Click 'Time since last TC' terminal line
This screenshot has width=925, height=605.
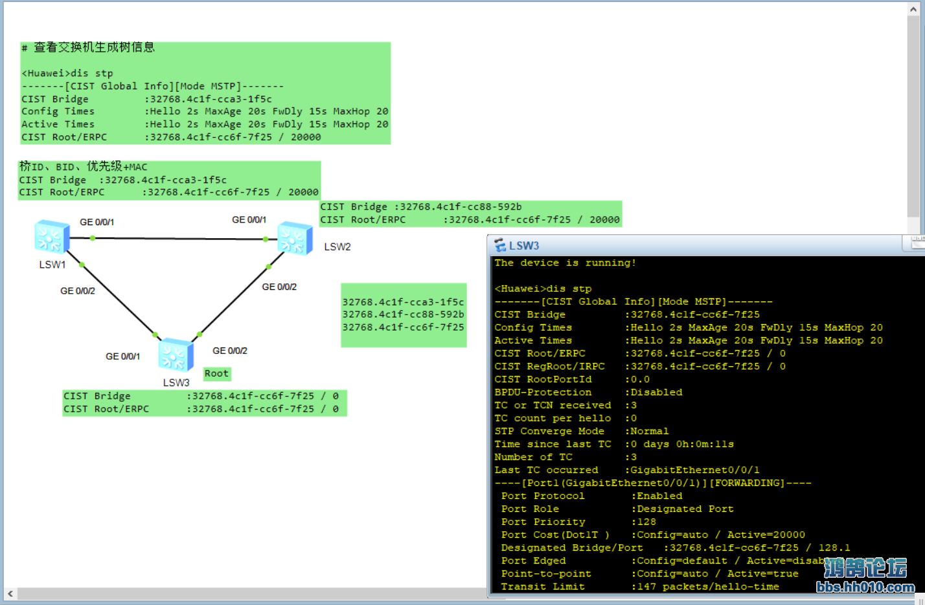click(614, 444)
